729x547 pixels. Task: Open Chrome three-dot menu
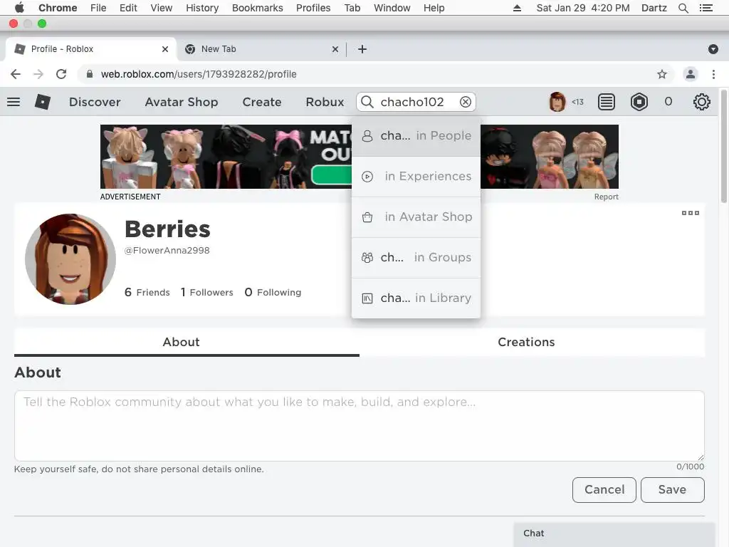point(713,74)
